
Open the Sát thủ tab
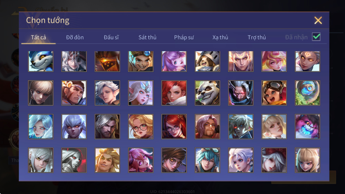pyautogui.click(x=147, y=37)
